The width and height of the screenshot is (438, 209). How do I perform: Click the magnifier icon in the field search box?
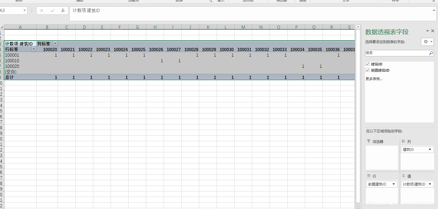coord(431,53)
